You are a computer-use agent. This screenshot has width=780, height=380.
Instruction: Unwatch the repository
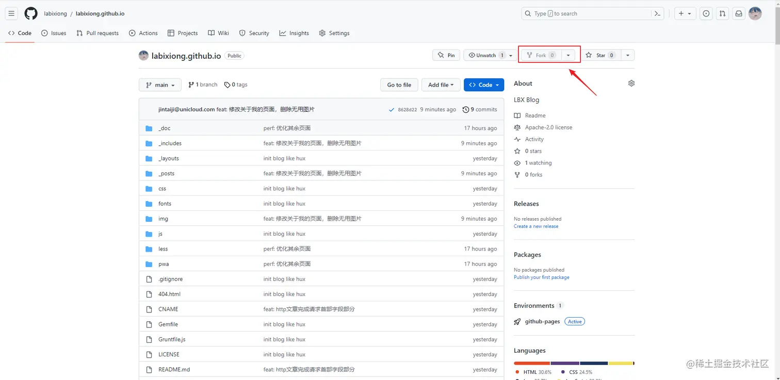(x=484, y=55)
